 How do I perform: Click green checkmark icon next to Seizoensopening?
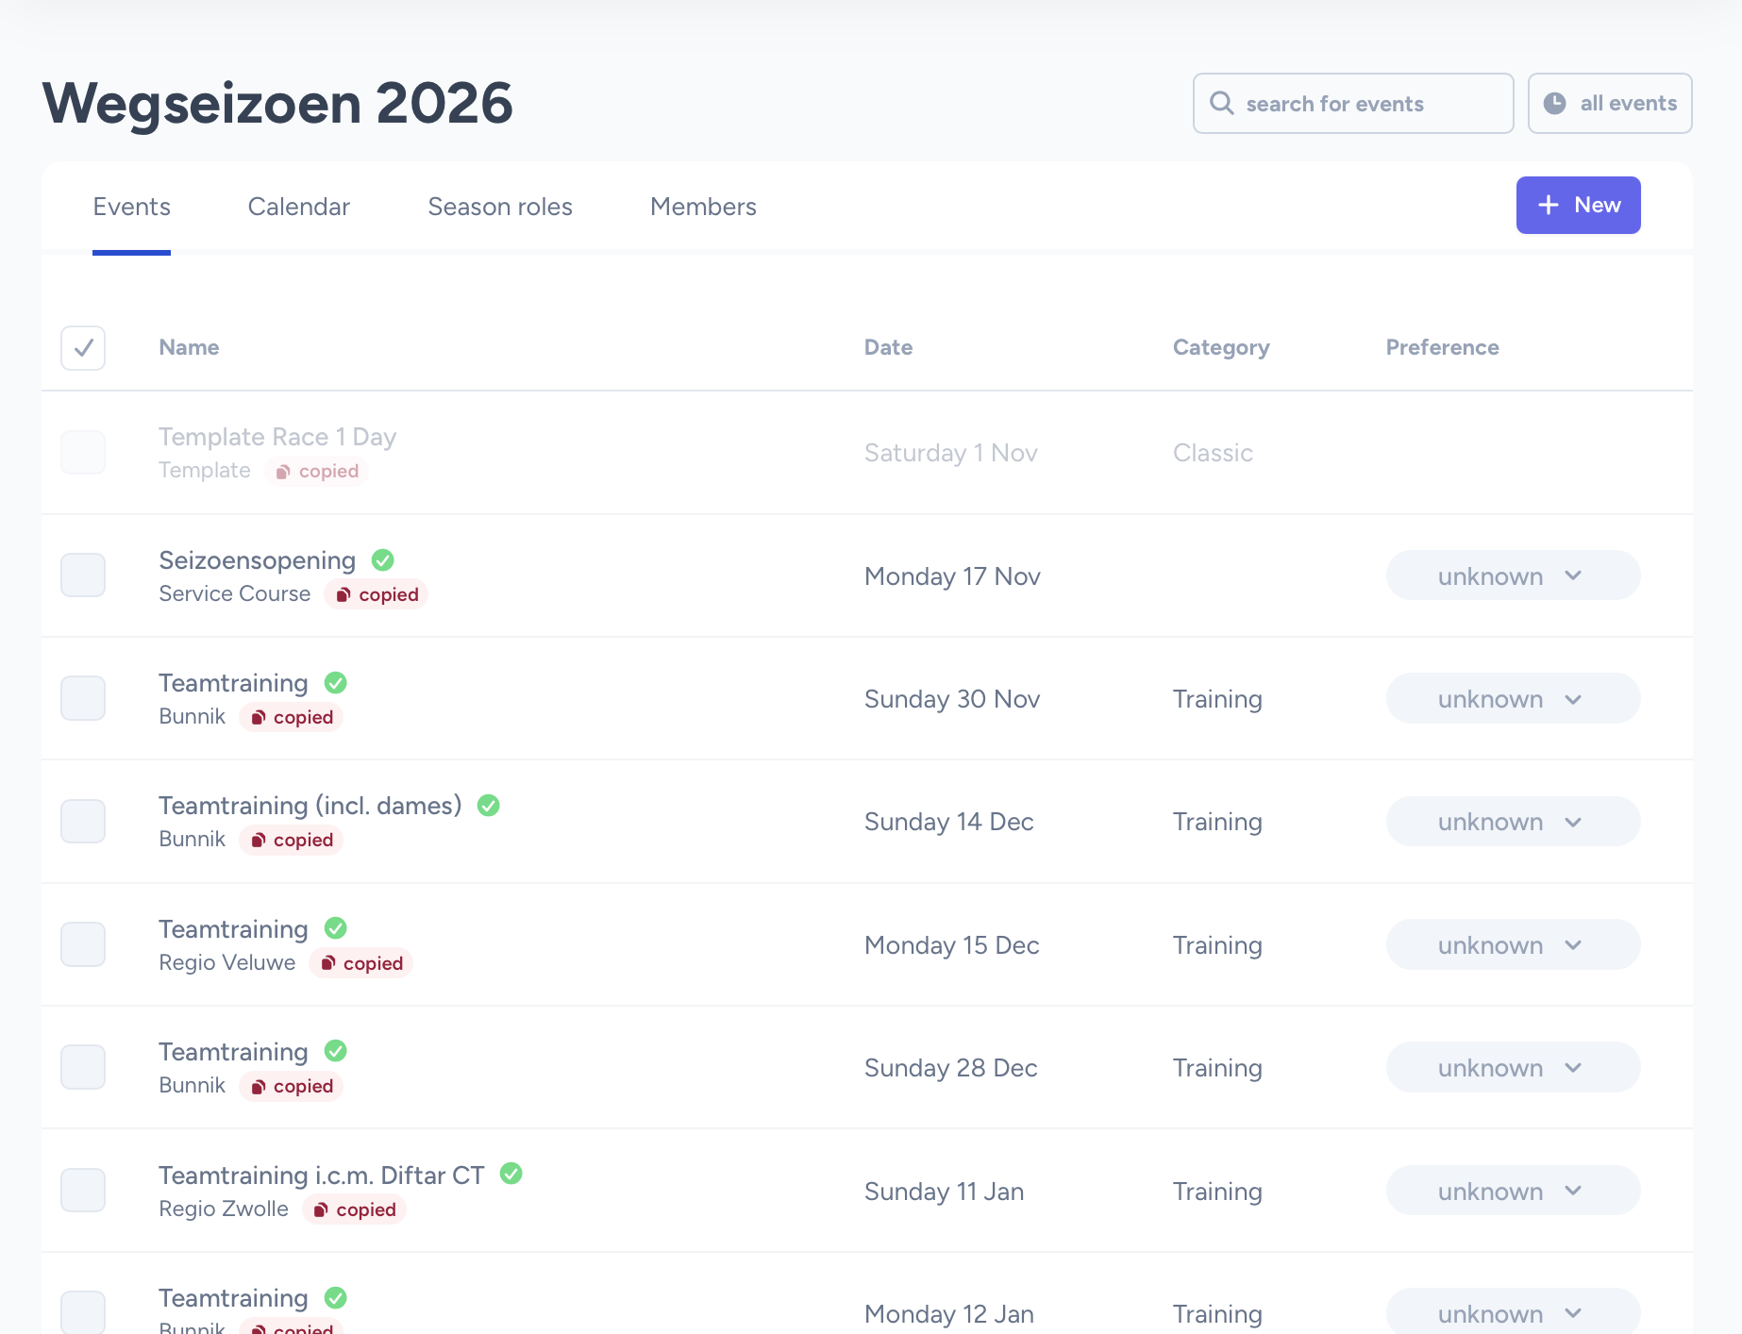click(x=382, y=560)
